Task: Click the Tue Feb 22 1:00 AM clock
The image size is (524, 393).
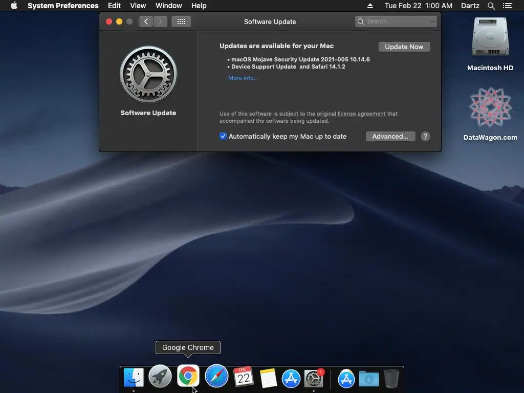Action: (419, 6)
